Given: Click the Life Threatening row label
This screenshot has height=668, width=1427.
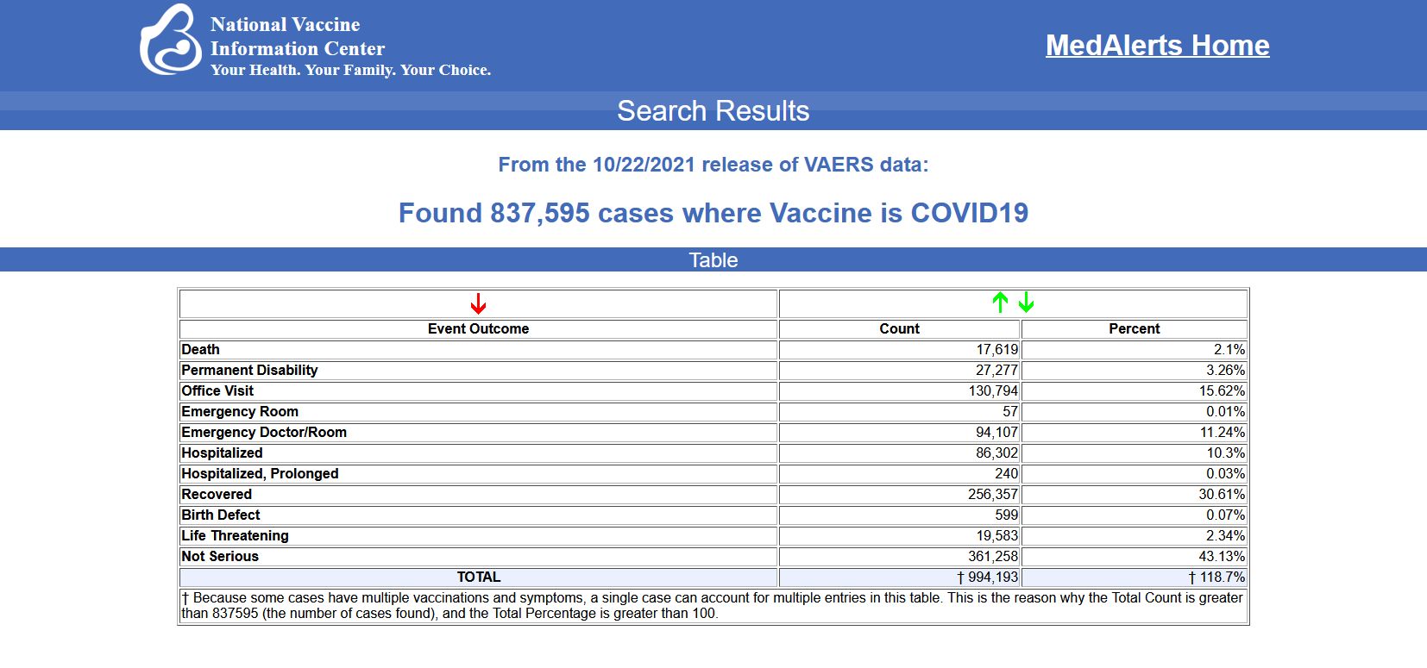Looking at the screenshot, I should (x=235, y=535).
